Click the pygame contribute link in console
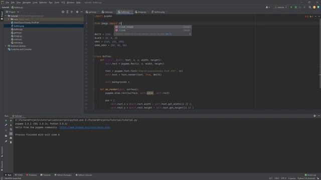Viewport: 321px width, 180px height. (85, 127)
